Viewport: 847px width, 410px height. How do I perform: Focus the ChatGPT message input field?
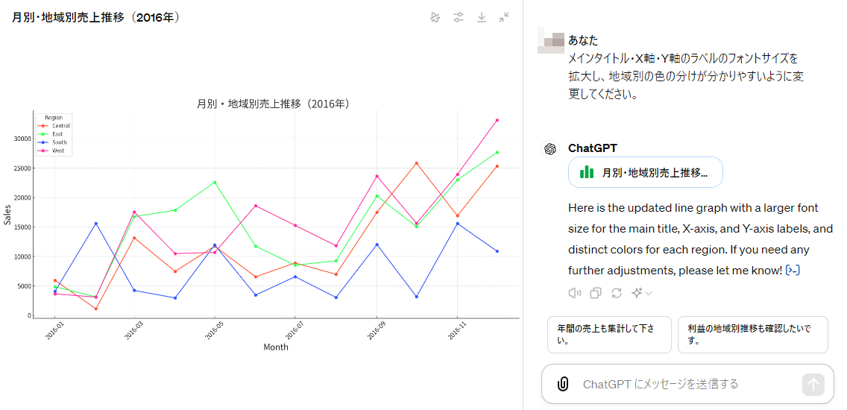686,384
